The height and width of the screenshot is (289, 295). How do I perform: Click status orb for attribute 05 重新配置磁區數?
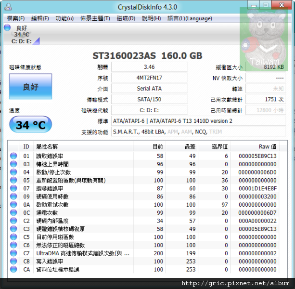coord(13,180)
